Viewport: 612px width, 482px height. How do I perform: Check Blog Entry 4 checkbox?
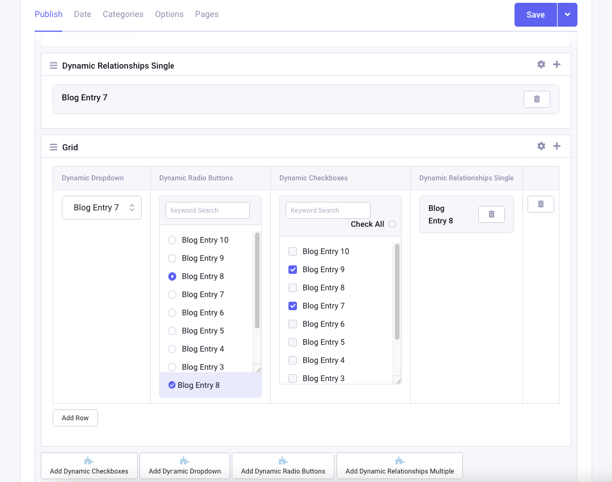(x=293, y=361)
